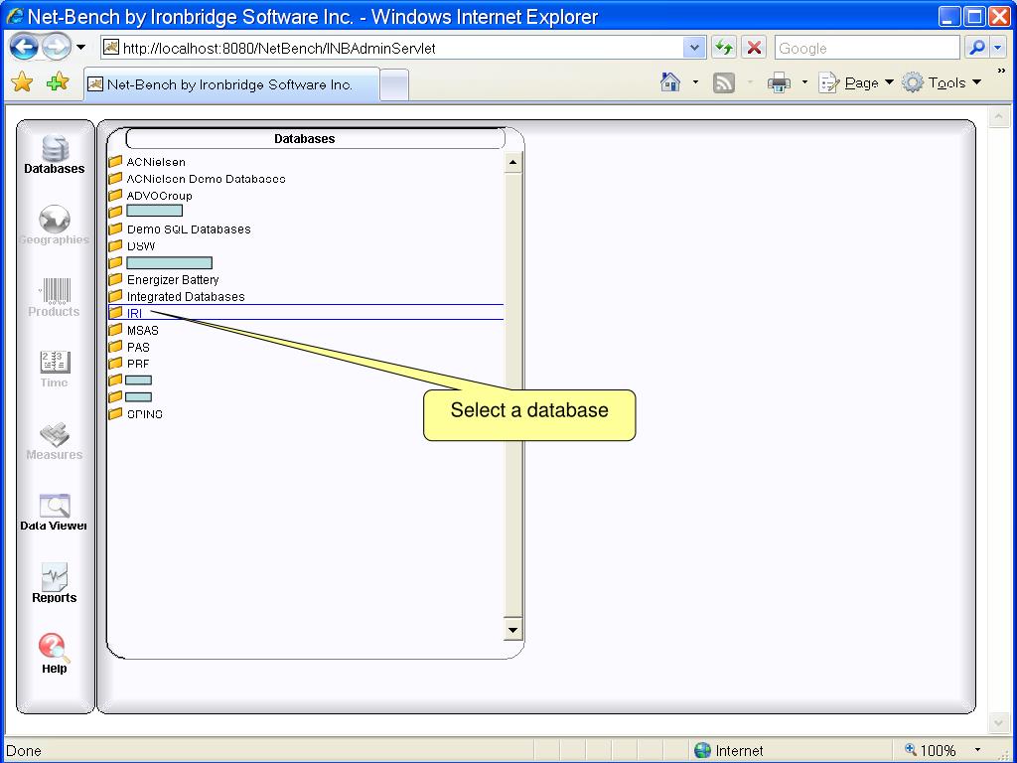Select the Net-Bench by Ironbridge tab

[x=231, y=84]
